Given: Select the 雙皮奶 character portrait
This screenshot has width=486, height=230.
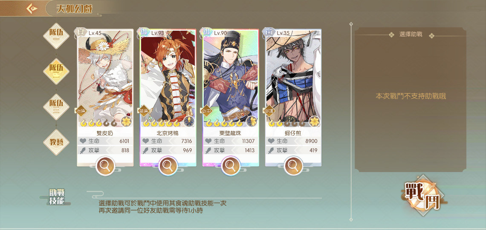Looking at the screenshot, I should 105,78.
